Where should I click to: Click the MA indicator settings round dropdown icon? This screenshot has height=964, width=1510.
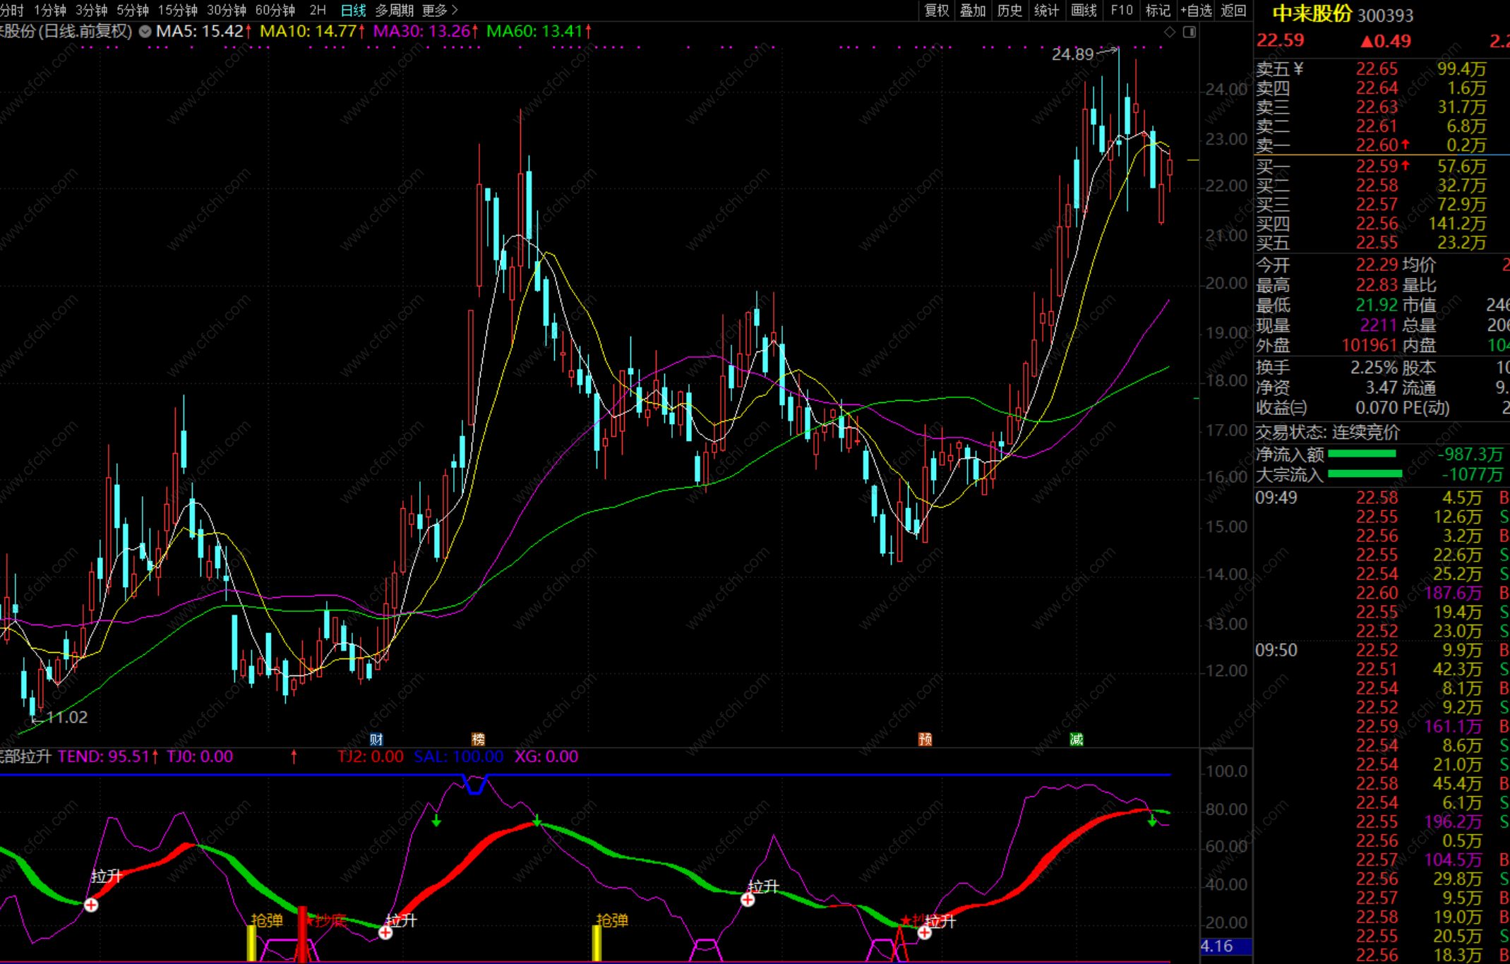click(x=145, y=32)
